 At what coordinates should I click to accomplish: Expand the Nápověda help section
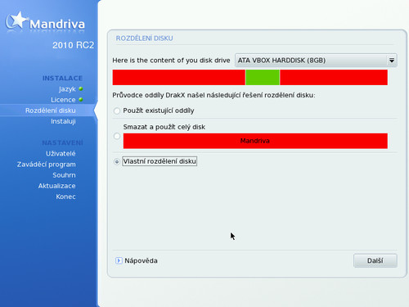(x=119, y=260)
